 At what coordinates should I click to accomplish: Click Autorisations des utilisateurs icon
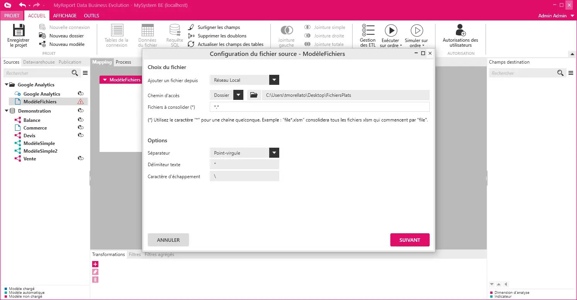(460, 31)
